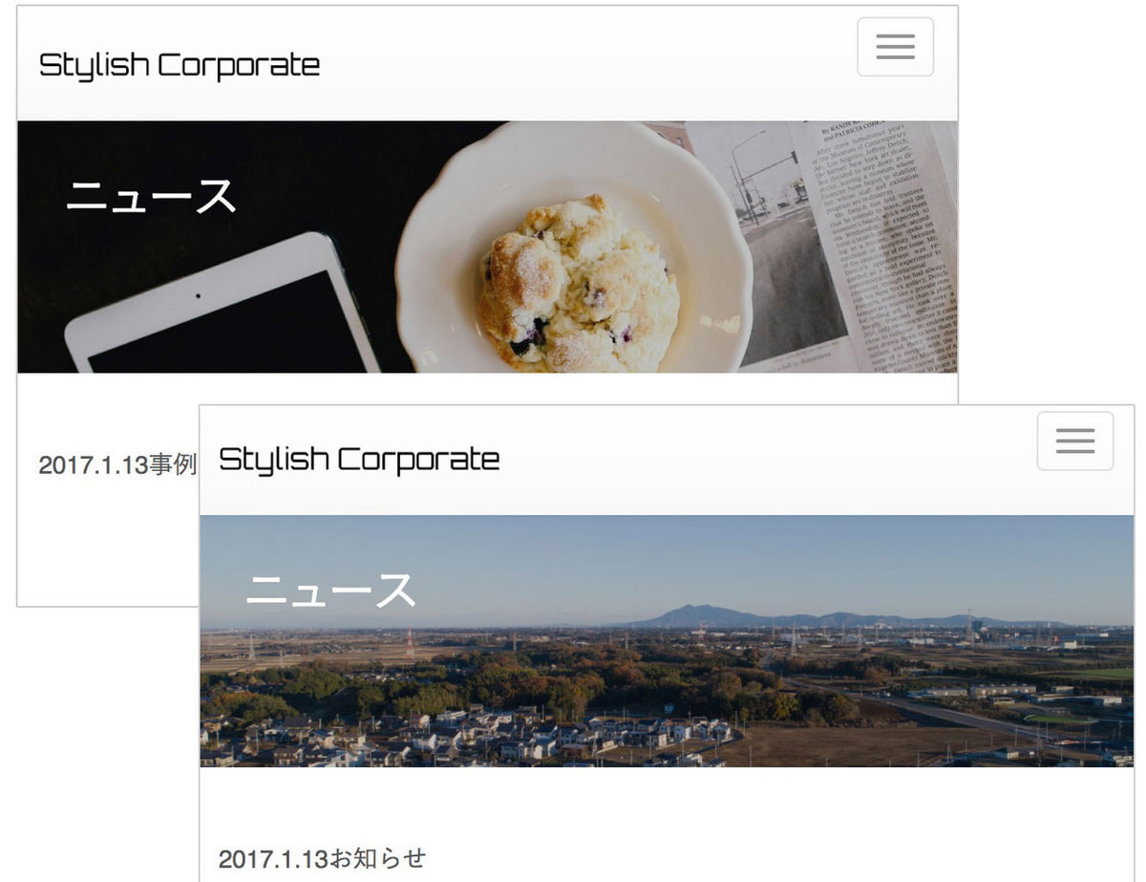The width and height of the screenshot is (1146, 882).
Task: Click the scone on the plate image
Action: click(x=579, y=287)
